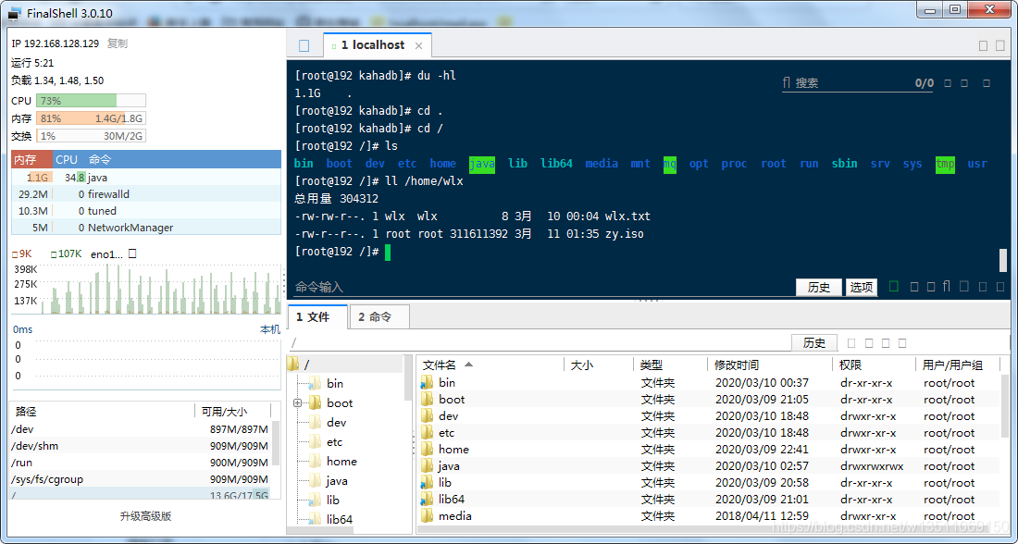Enable the first search toggle next to 0/0
The image size is (1018, 544).
click(x=948, y=82)
